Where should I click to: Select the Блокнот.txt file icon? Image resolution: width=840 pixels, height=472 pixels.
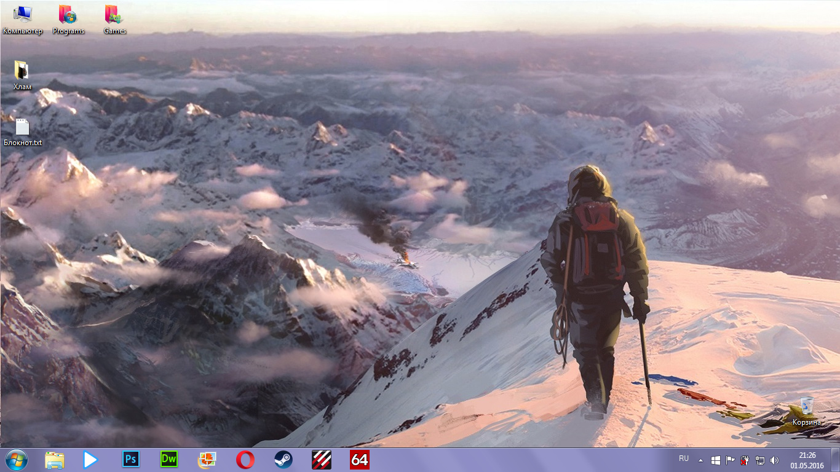click(23, 132)
